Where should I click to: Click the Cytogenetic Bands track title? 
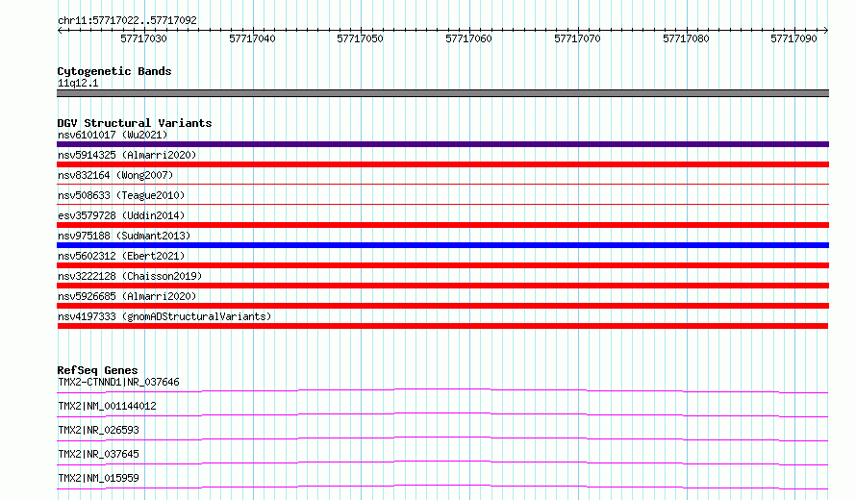tap(114, 71)
